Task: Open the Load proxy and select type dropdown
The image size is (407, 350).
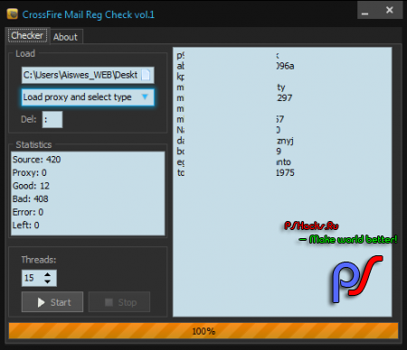Action: tap(88, 97)
